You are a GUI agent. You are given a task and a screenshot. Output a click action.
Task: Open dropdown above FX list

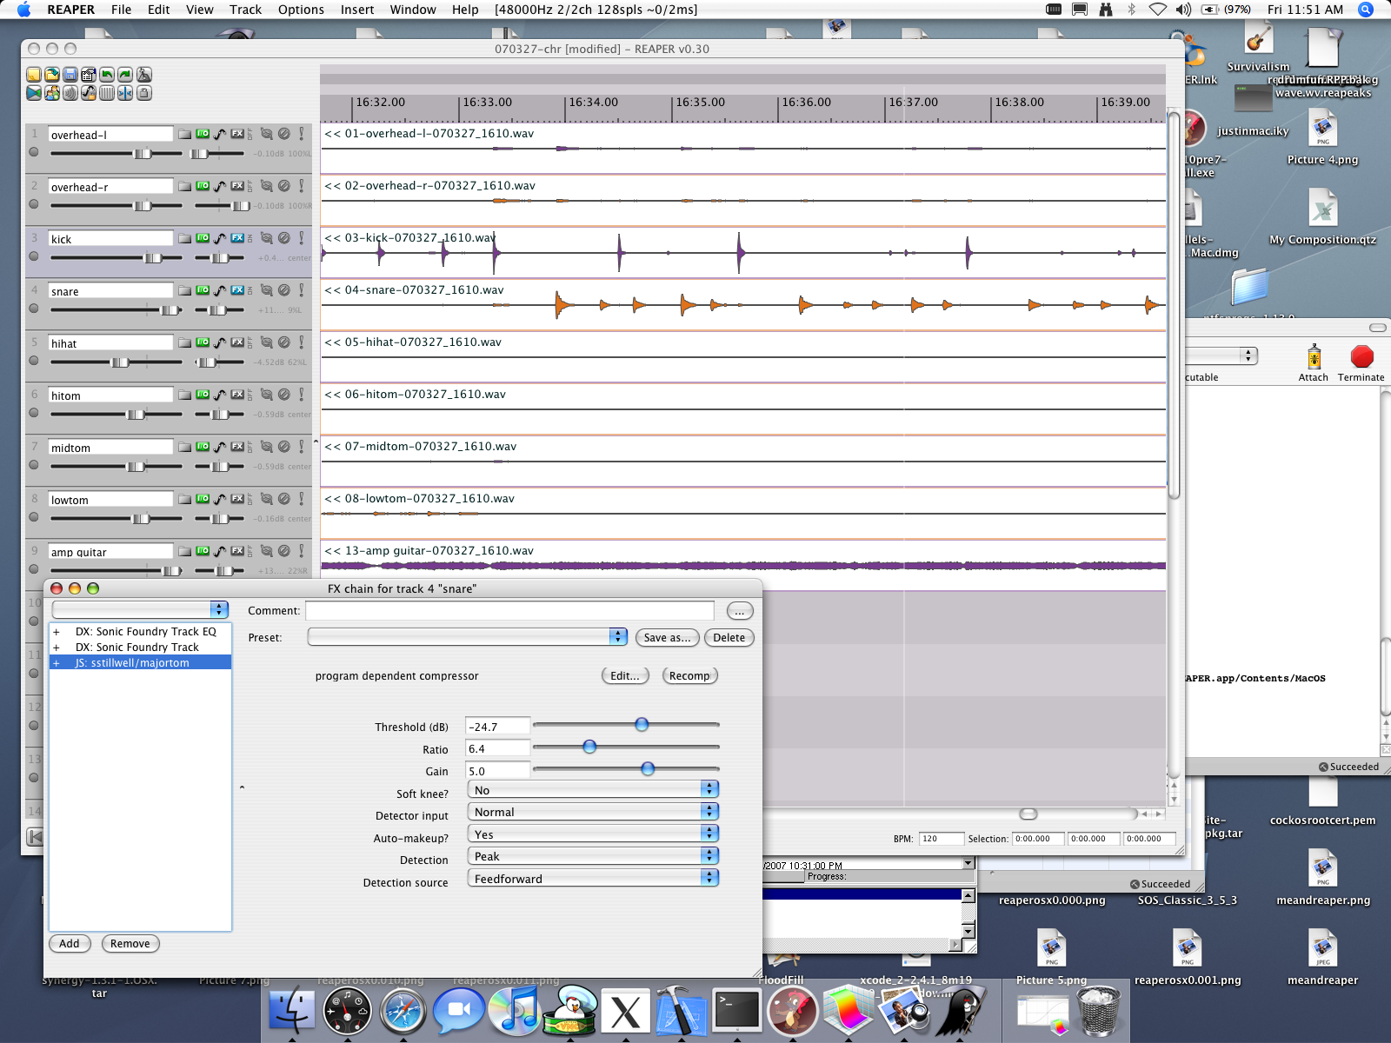(140, 609)
